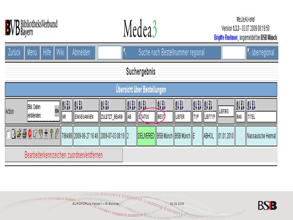This screenshot has width=293, height=220.
Task: Sort NR column ascending A-Z
Action: (x=63, y=105)
